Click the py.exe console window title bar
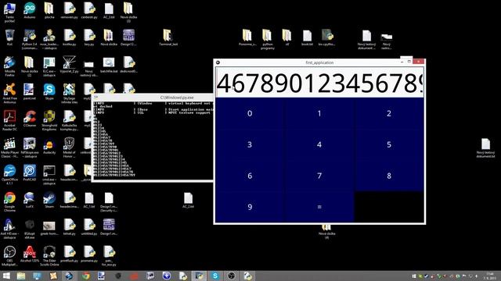 pyautogui.click(x=153, y=97)
